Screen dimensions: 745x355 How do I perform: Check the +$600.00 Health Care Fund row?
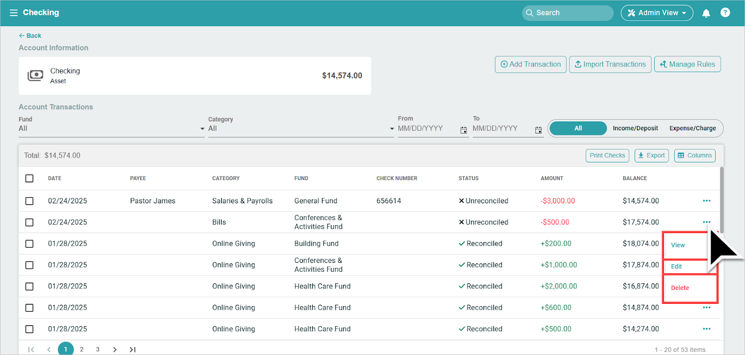click(x=29, y=308)
